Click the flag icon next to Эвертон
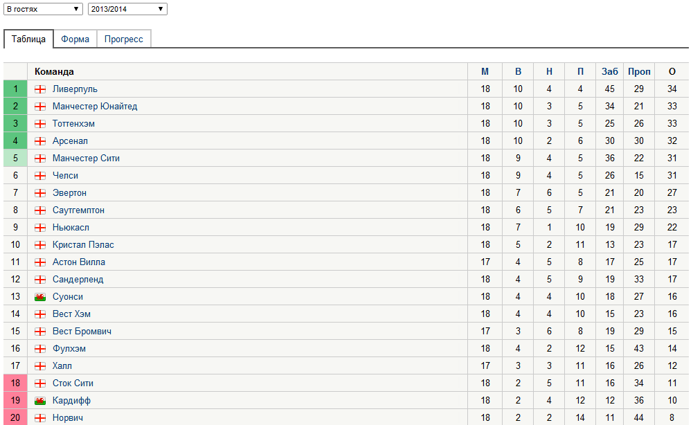Viewport: 693px width, 425px height. [x=42, y=192]
